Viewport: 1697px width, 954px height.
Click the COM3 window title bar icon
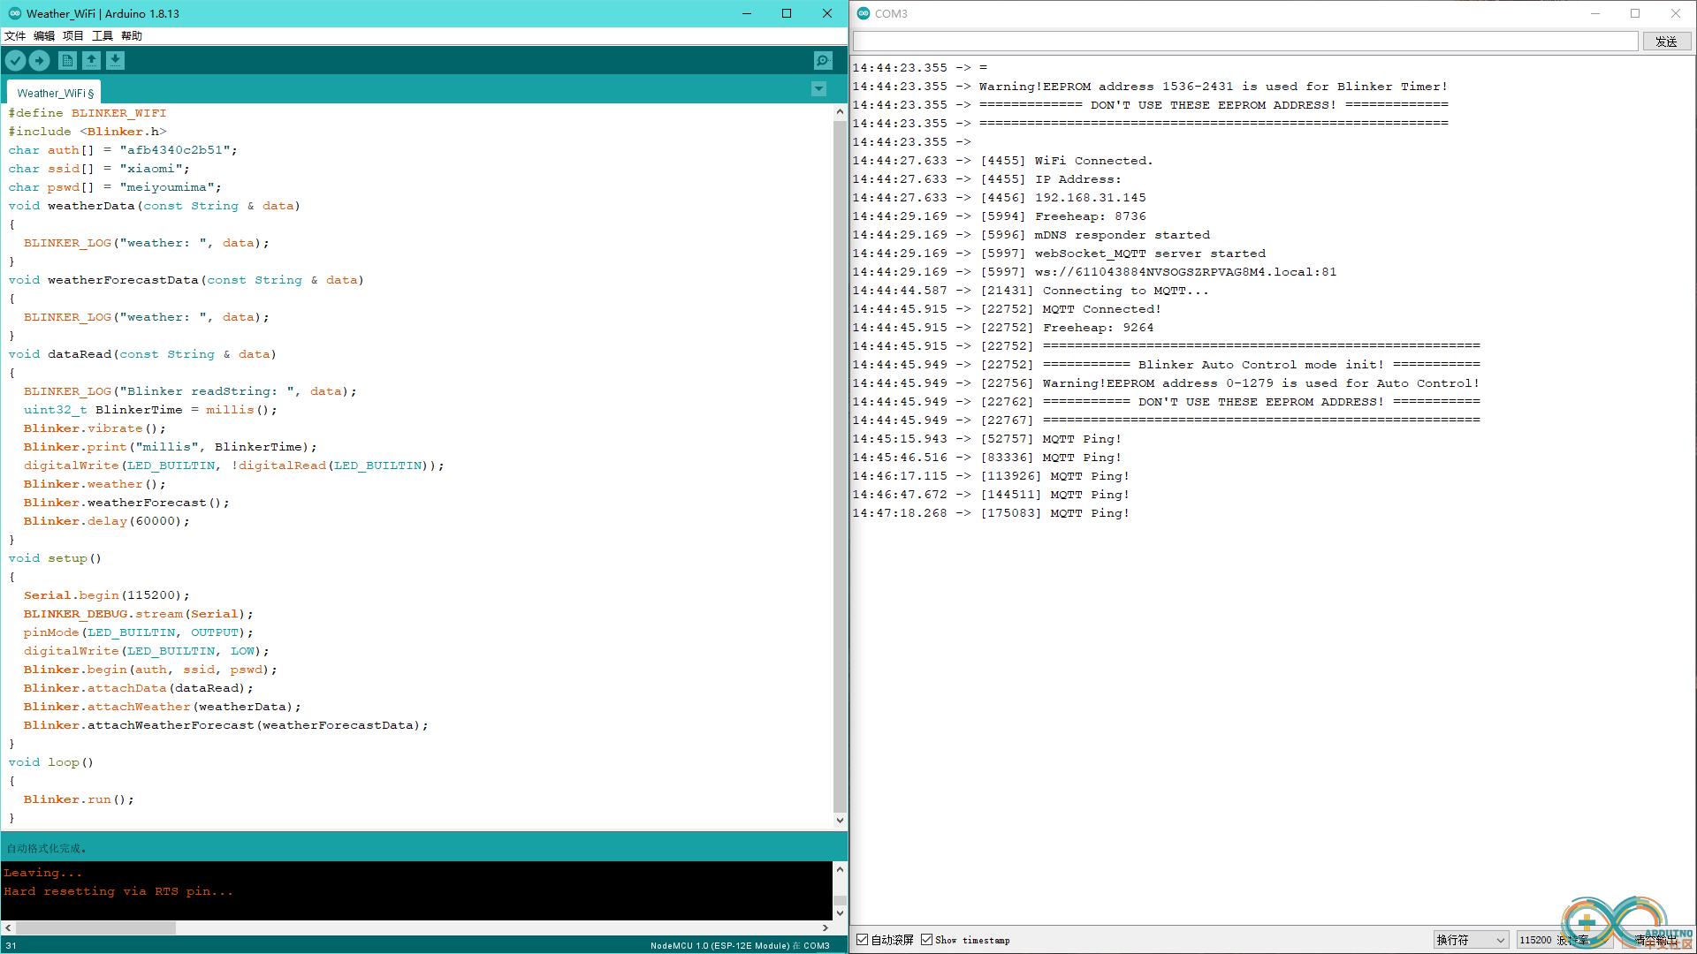click(864, 13)
